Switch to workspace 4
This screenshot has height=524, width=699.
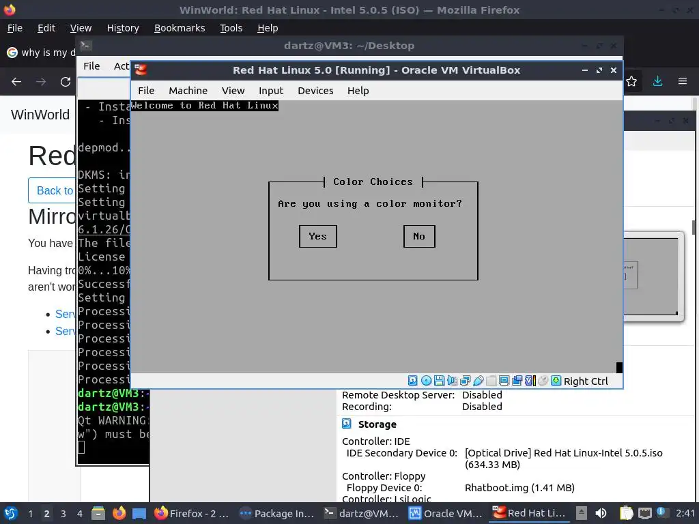click(x=79, y=514)
